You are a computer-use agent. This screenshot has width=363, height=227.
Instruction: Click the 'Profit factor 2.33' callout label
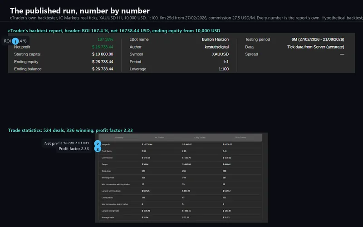pos(74,149)
